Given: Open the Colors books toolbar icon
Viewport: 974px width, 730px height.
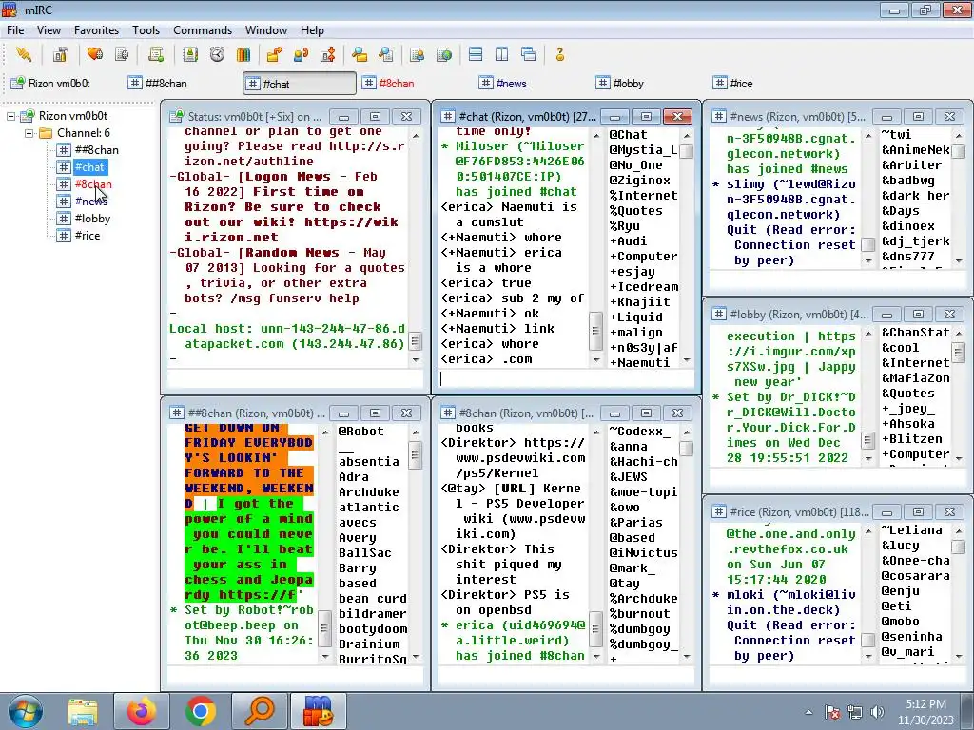Looking at the screenshot, I should coord(243,54).
